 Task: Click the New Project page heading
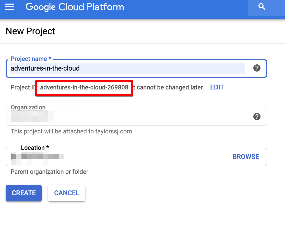[x=30, y=31]
